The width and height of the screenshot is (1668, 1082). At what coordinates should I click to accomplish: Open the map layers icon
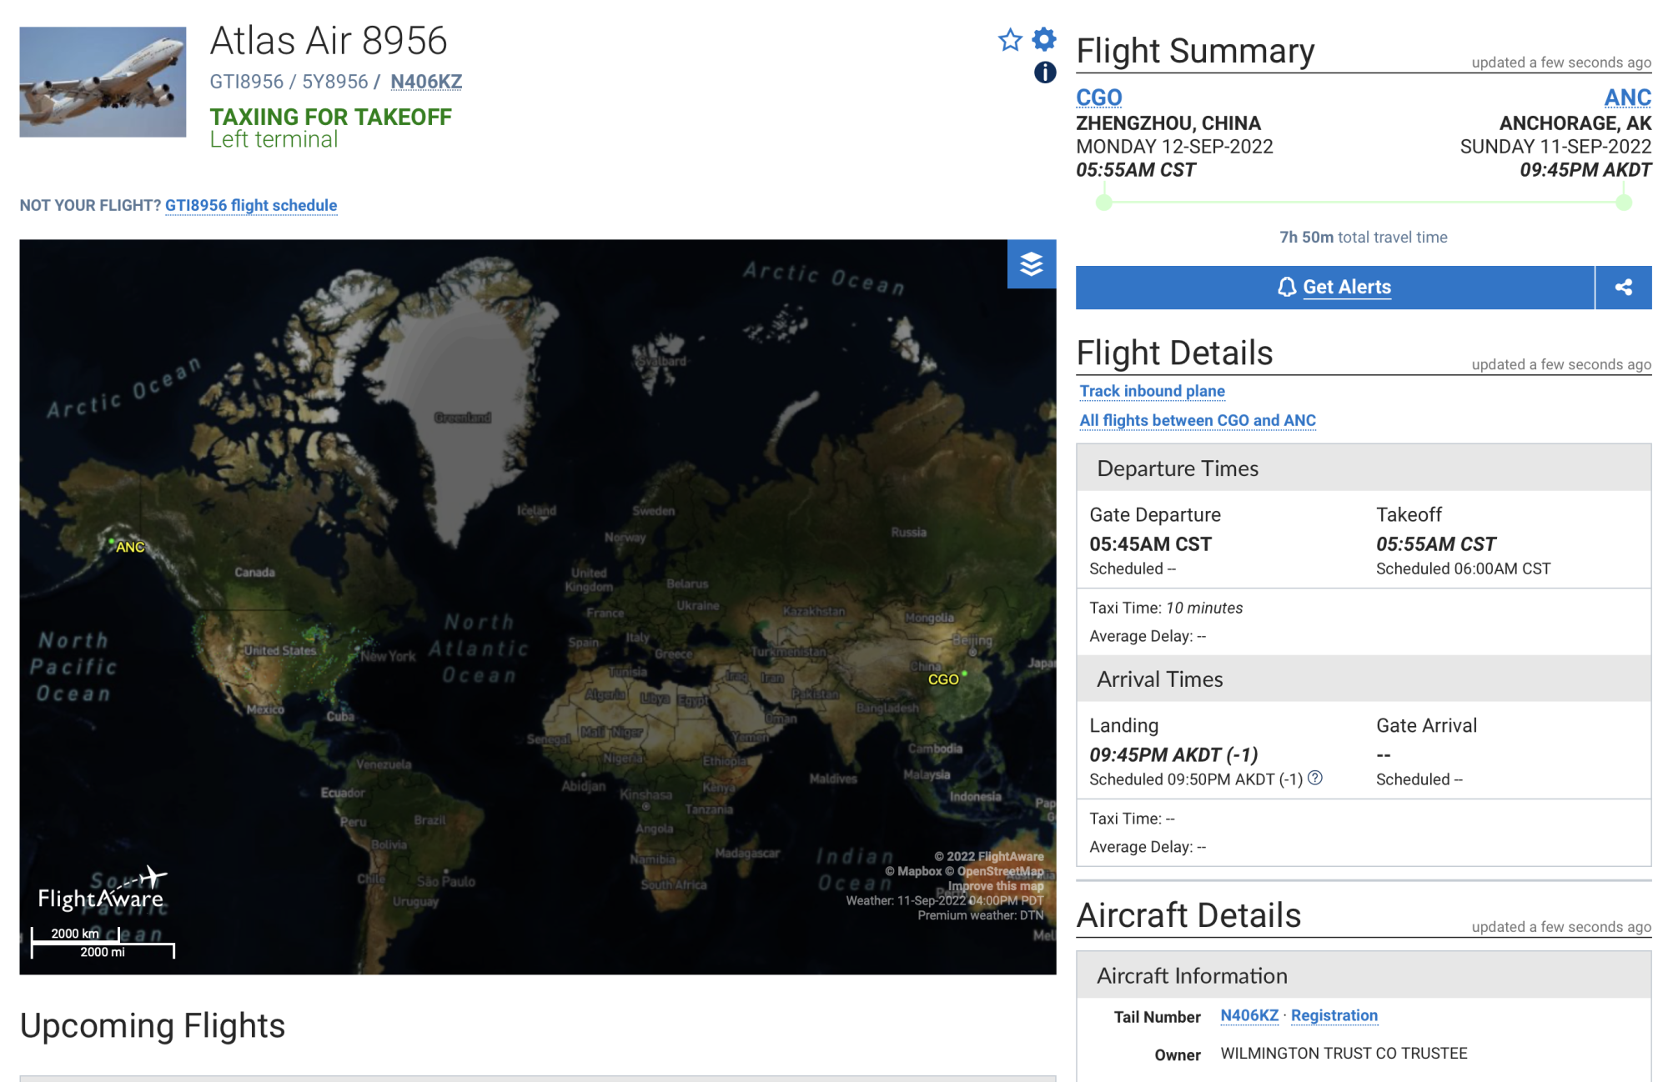(x=1031, y=264)
